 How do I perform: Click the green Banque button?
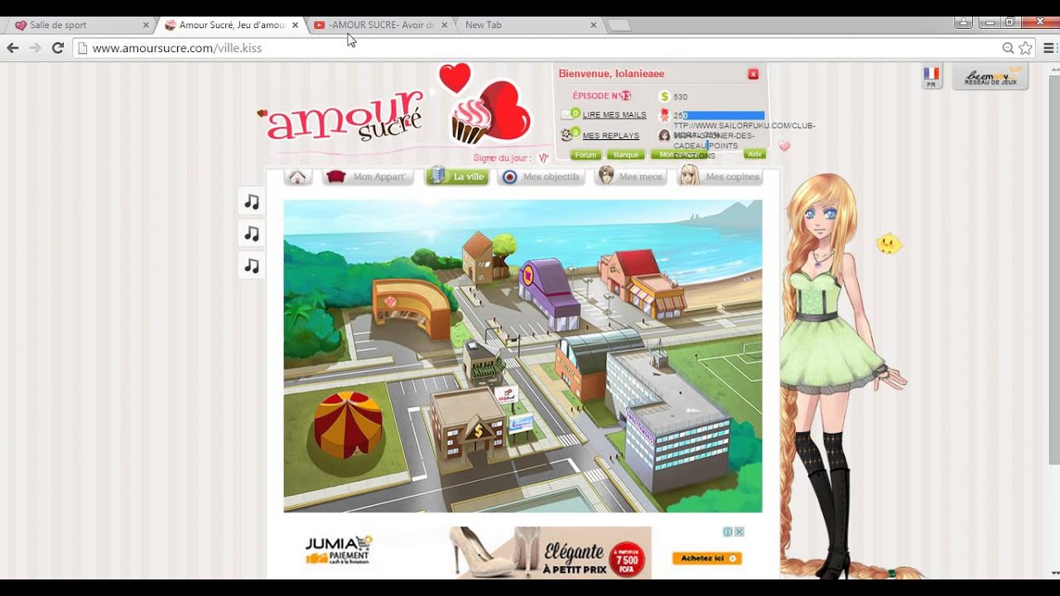(x=625, y=155)
